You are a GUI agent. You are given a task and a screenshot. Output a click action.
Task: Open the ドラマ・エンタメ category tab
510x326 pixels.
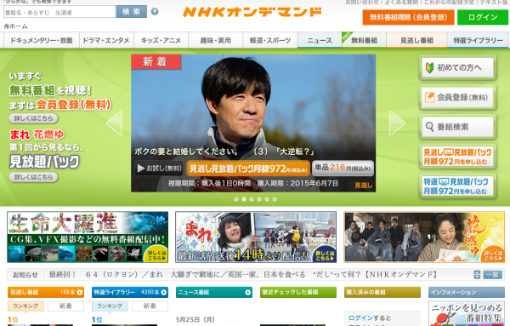(106, 40)
